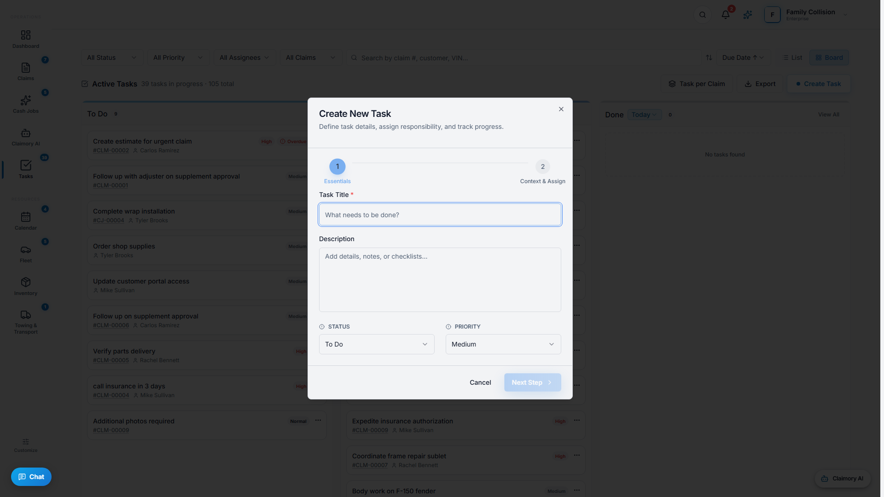Expand the All Claims filter
Viewport: 884px width, 497px height.
click(311, 58)
